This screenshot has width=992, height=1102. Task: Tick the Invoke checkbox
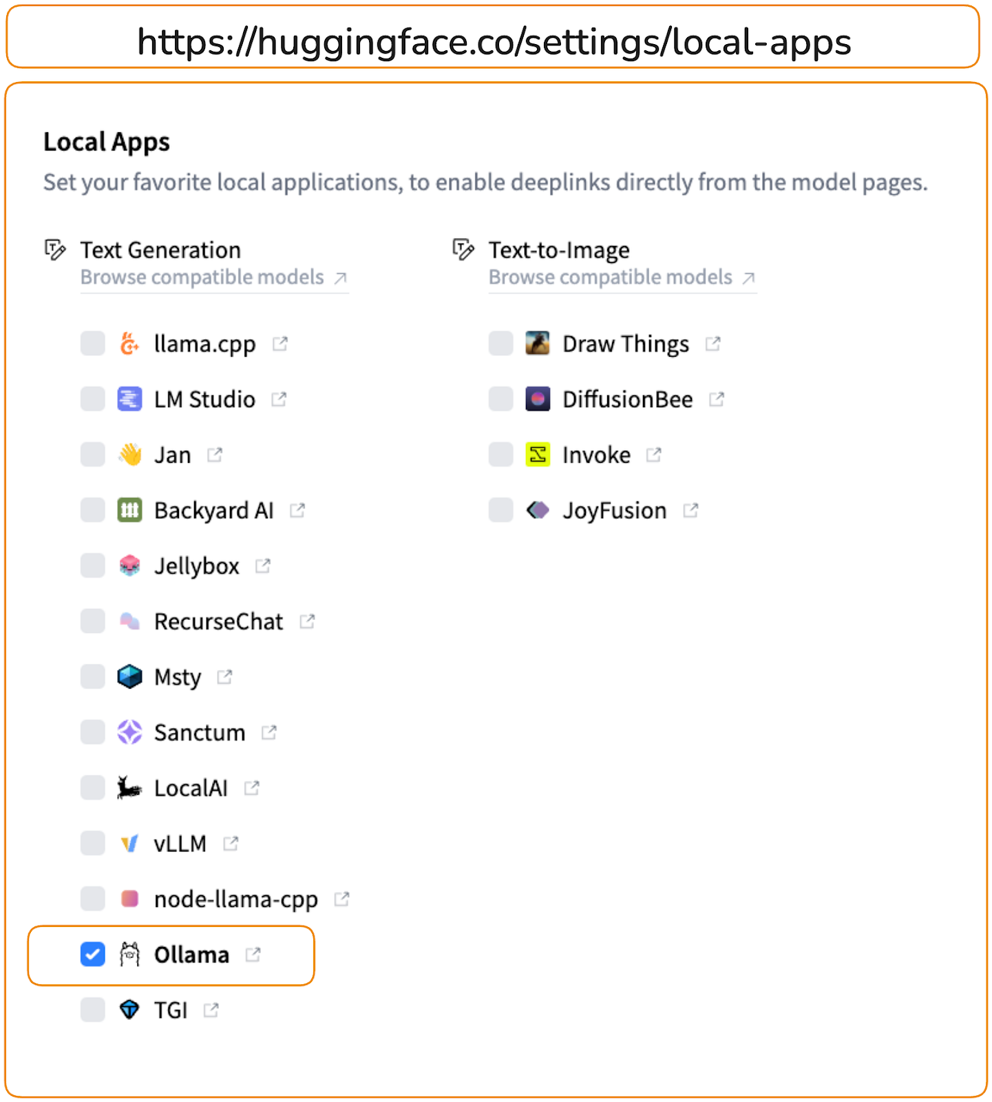(x=501, y=455)
